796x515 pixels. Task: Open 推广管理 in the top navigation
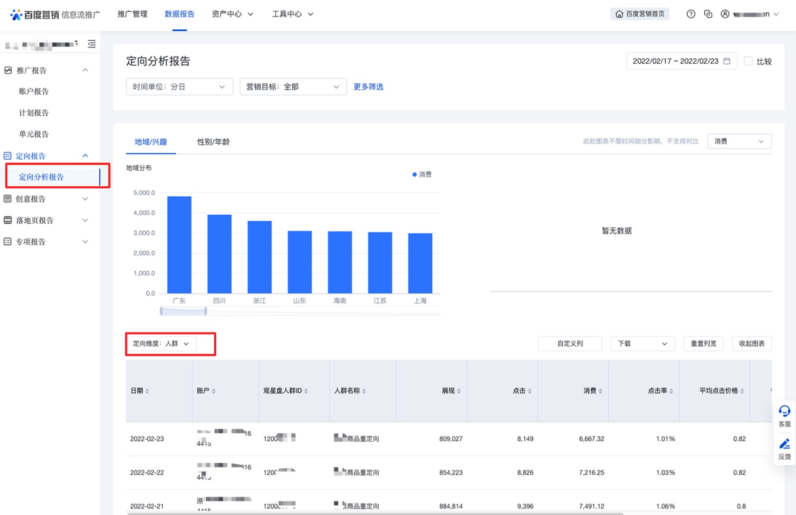pos(132,14)
